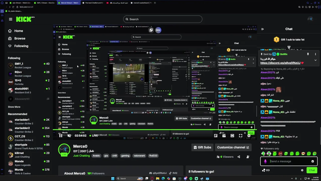Open Mande Apex Legends channel

tap(29, 163)
